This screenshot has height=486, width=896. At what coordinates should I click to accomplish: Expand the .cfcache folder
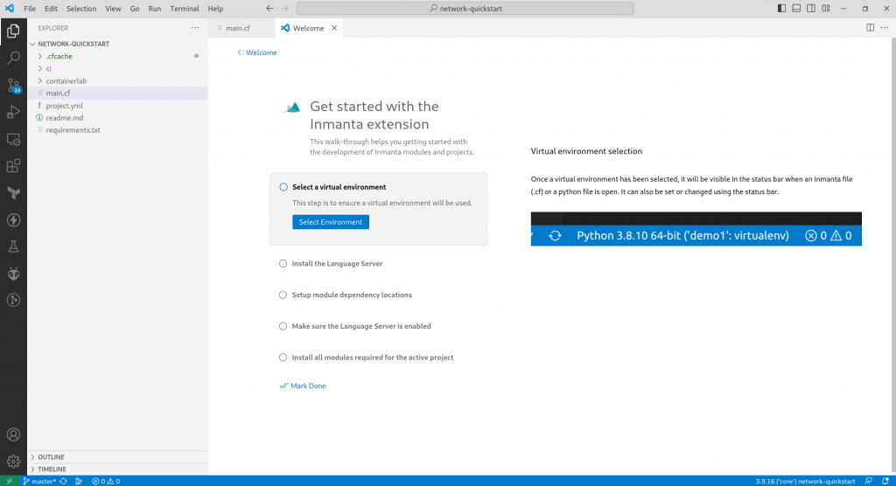point(117,56)
